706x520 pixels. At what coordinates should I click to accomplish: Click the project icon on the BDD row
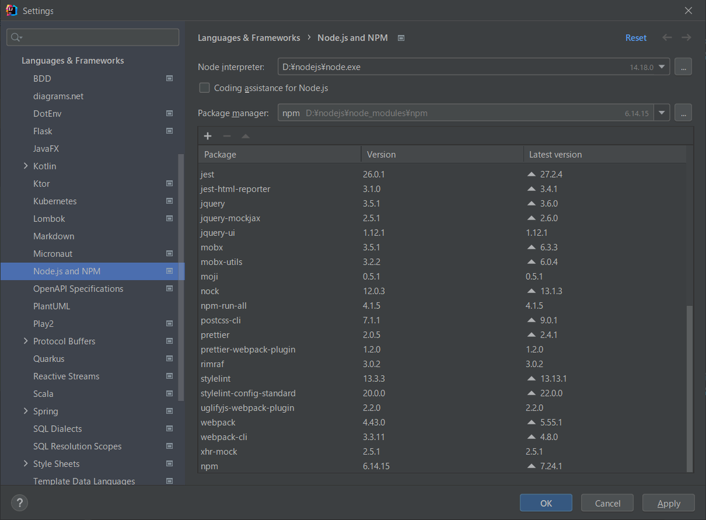coord(169,78)
